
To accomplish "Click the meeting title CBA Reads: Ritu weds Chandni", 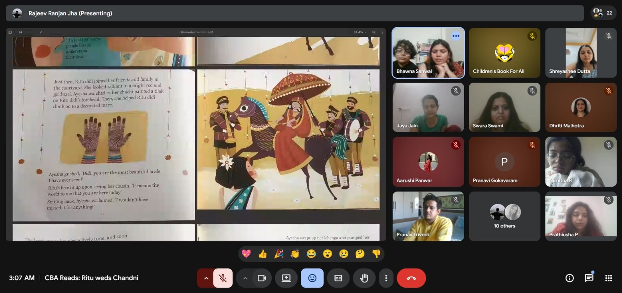I will [x=91, y=278].
